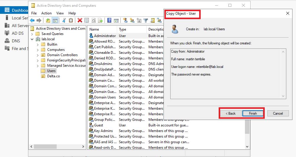The image size is (296, 157).
Task: Collapse the lab.local domain node
Action: (x=32, y=39)
